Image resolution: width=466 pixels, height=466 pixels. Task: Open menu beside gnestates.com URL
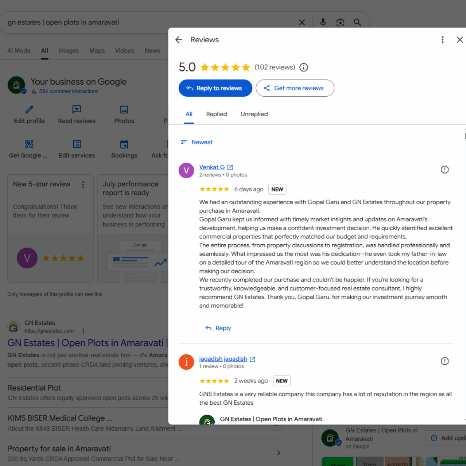83,331
